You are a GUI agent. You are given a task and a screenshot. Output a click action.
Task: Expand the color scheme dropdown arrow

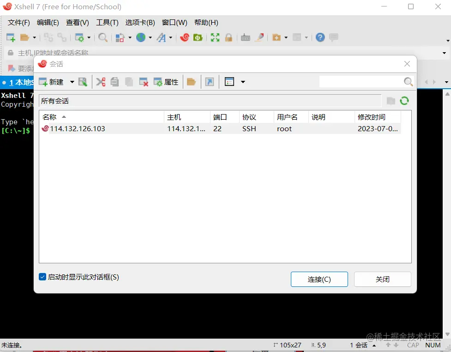tap(130, 38)
